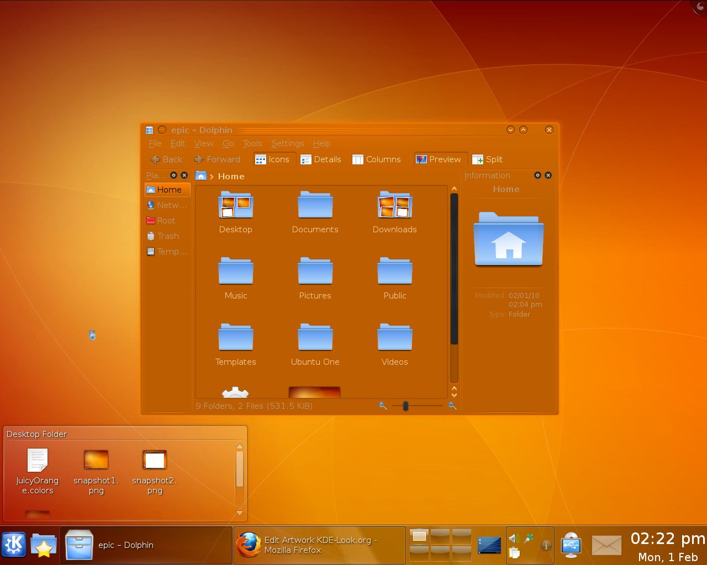Viewport: 707px width, 565px height.
Task: Open the Documents folder
Action: (x=315, y=212)
